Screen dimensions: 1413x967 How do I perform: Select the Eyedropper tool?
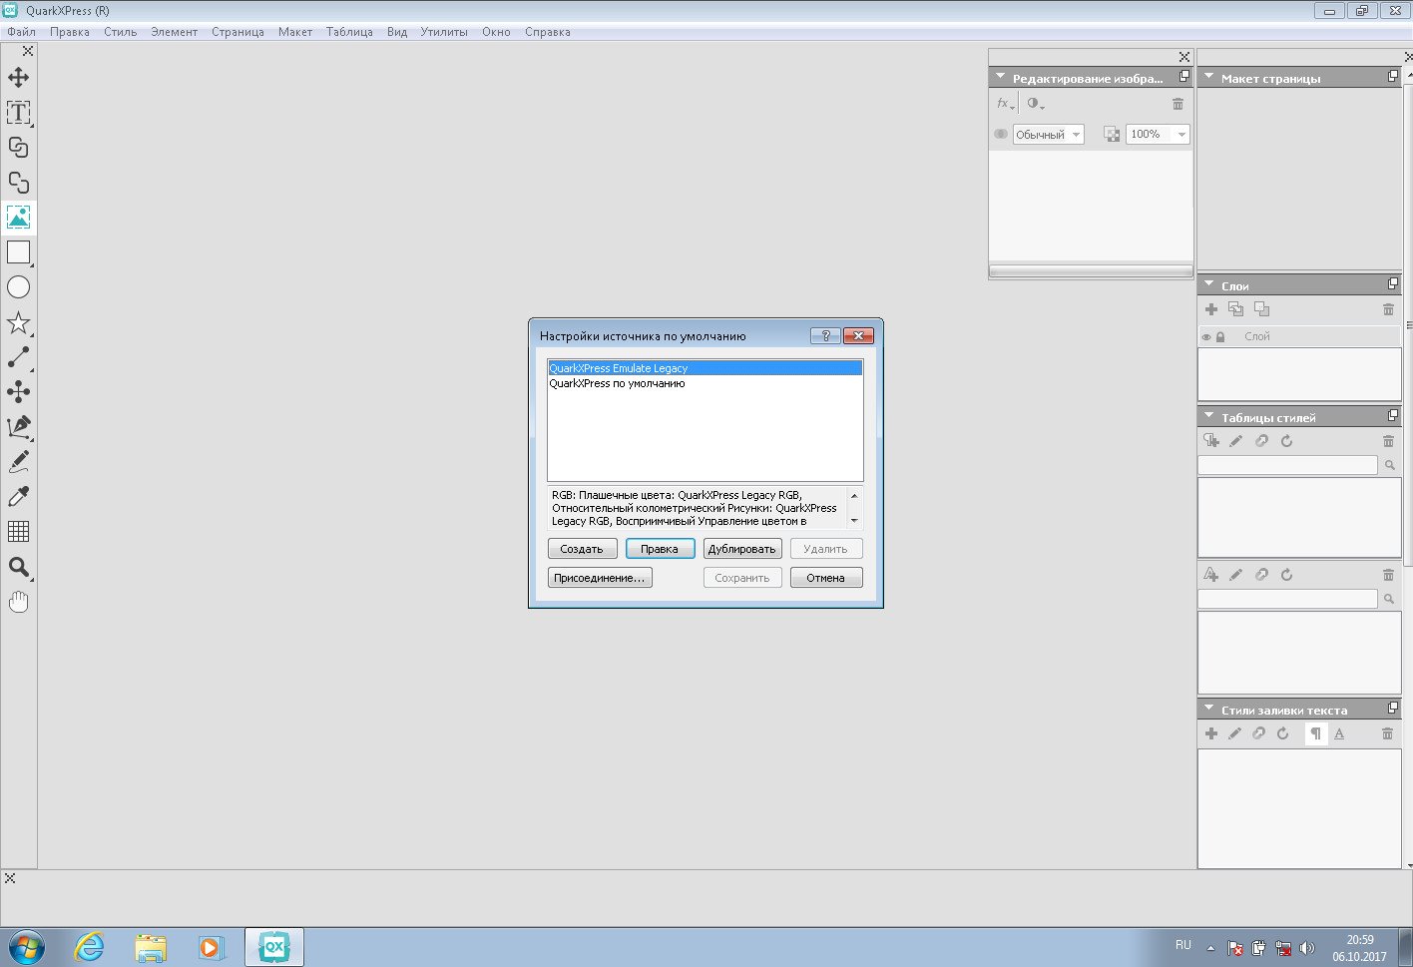point(18,496)
